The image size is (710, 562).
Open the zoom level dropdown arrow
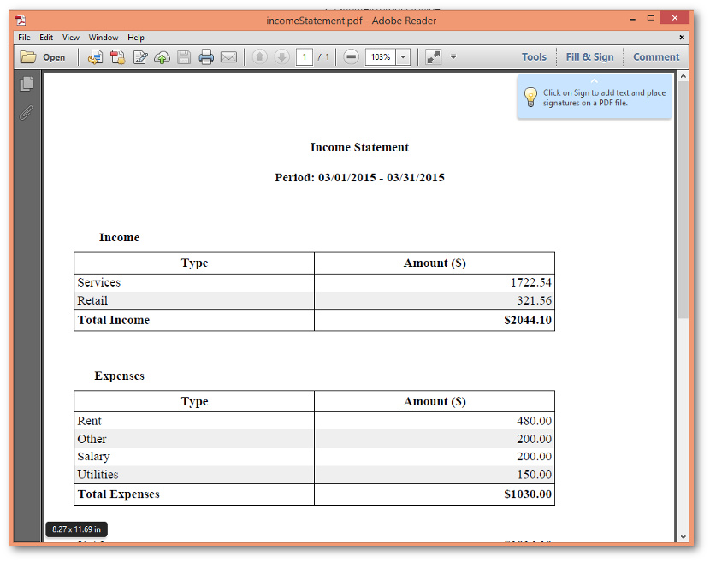(x=403, y=57)
